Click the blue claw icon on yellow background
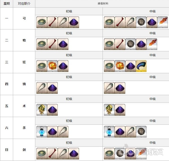Viewport: 169px width, 161px height. point(141,66)
